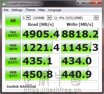Viewport: 104px width, 94px height.
Task: Run all benchmarks with All button
Action: (13, 21)
